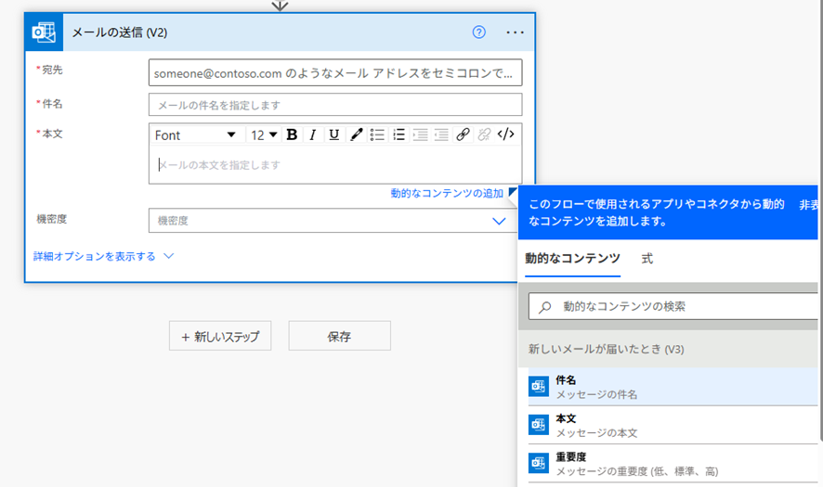Toggle italic formatting in body editor
Screen dimensions: 823x487
coord(313,135)
